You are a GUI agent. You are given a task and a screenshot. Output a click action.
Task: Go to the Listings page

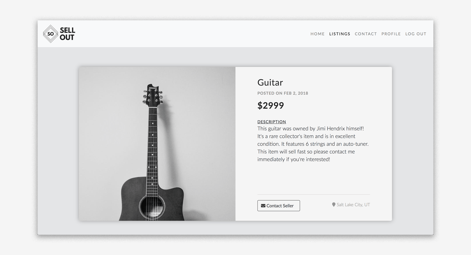pos(340,34)
